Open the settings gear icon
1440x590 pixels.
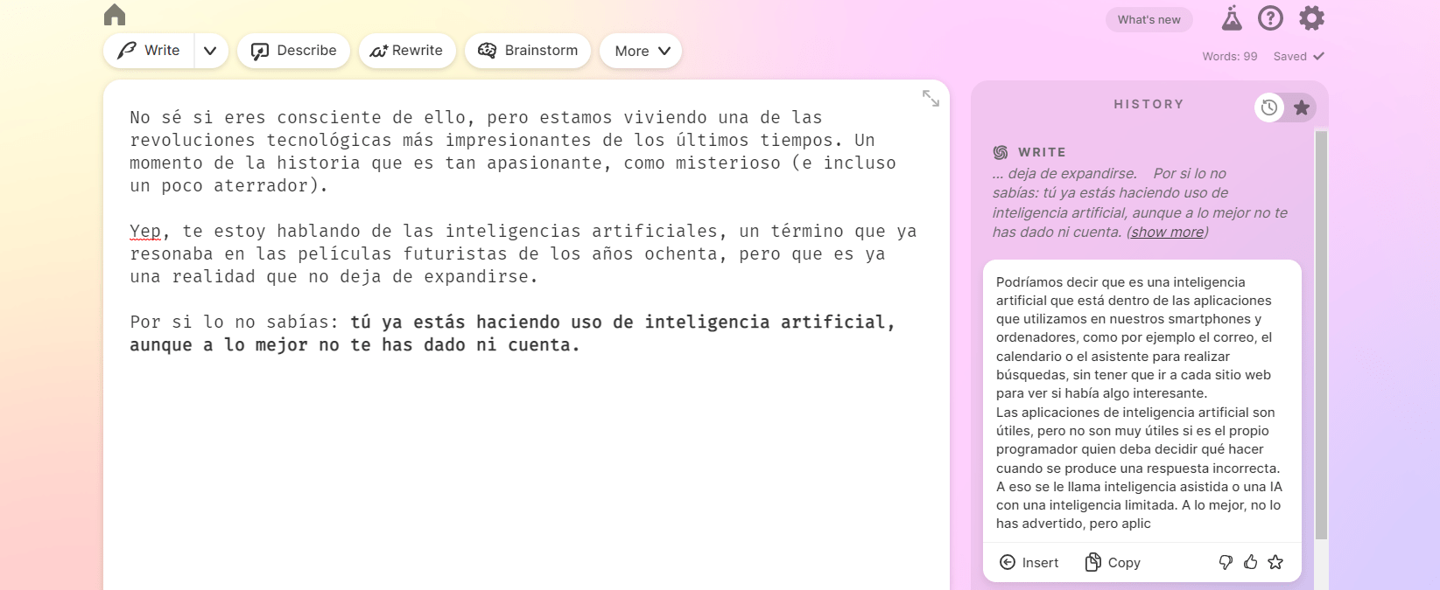tap(1311, 17)
